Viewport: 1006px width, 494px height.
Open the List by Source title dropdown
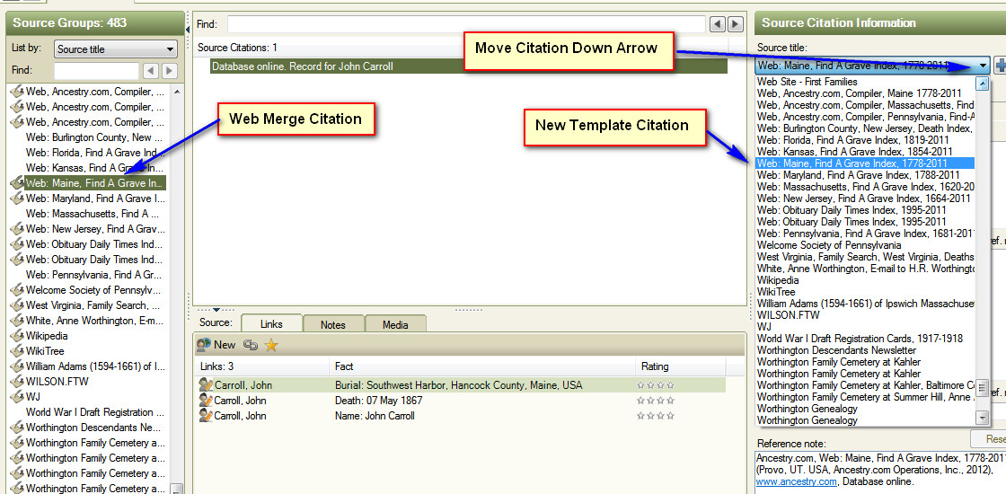(x=116, y=49)
